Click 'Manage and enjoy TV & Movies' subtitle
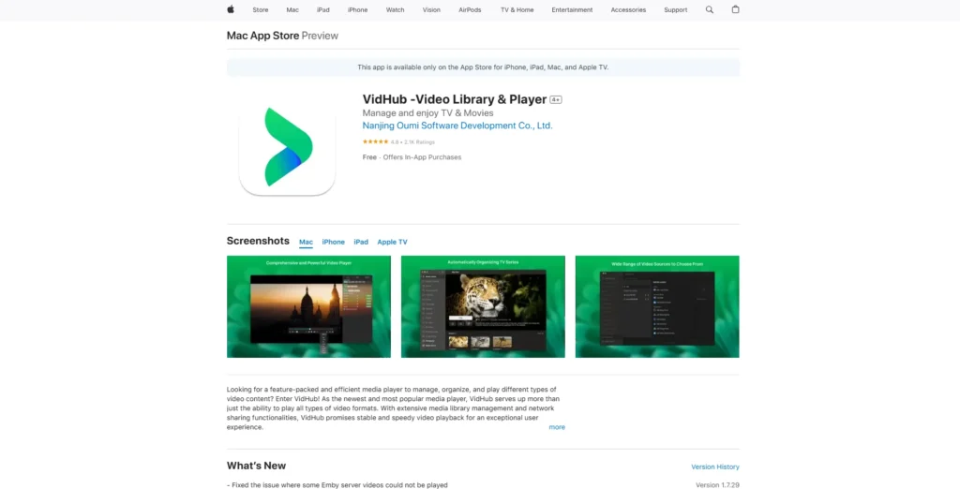This screenshot has height=489, width=960. [427, 113]
